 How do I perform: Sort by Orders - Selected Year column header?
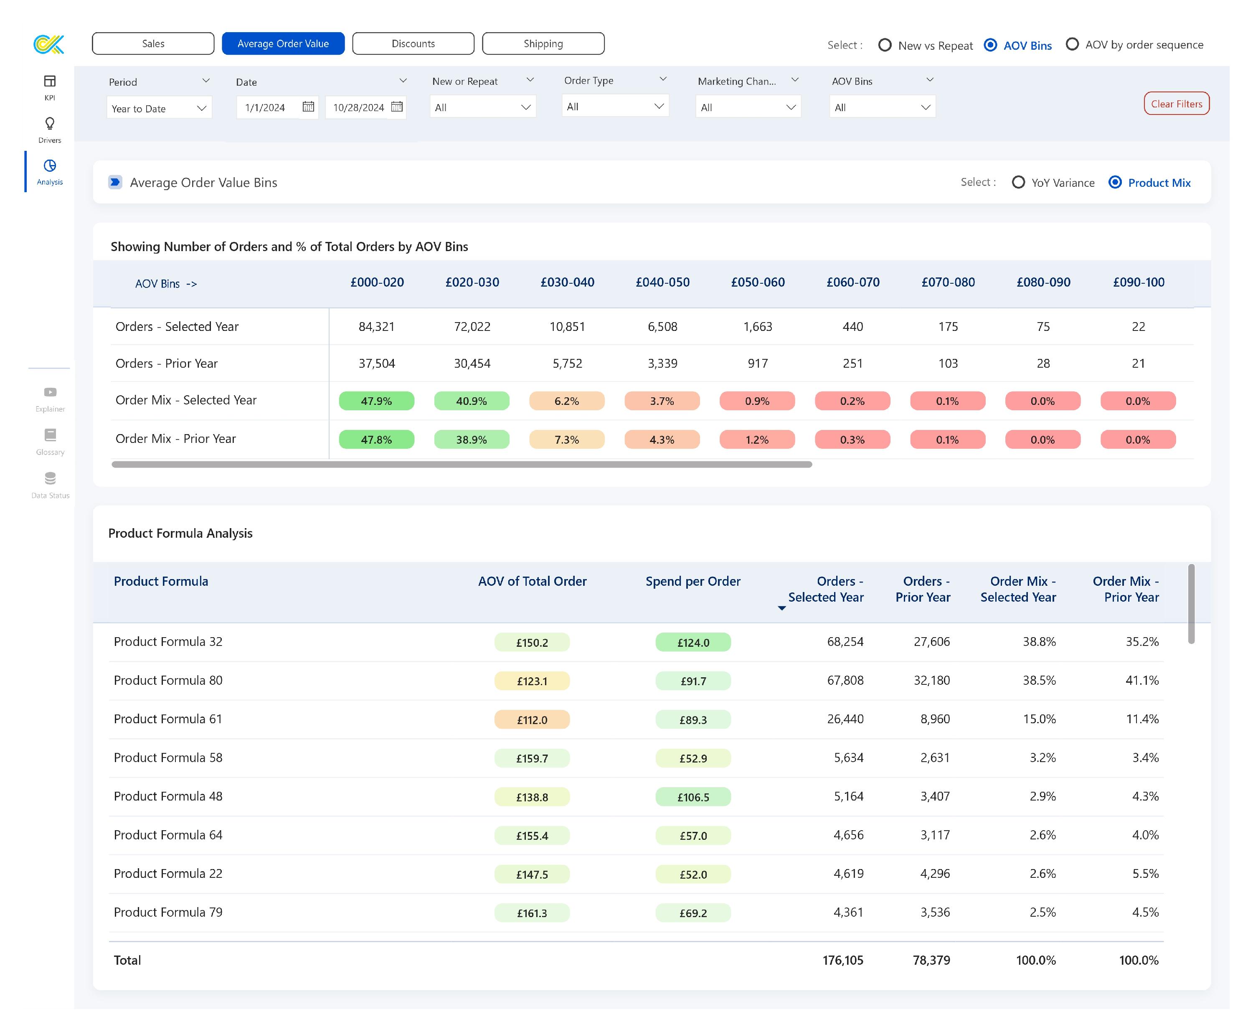[x=825, y=589]
